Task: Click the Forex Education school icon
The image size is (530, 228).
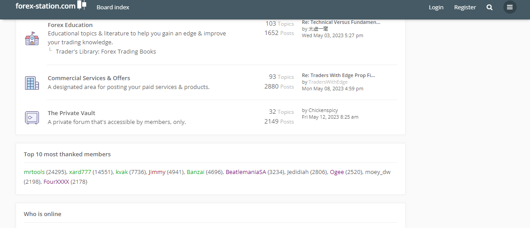Action: click(x=32, y=39)
